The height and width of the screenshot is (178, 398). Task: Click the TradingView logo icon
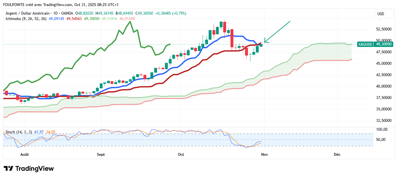pyautogui.click(x=9, y=168)
